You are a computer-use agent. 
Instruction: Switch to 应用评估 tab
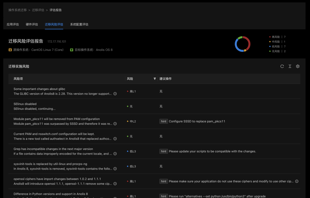(x=13, y=24)
